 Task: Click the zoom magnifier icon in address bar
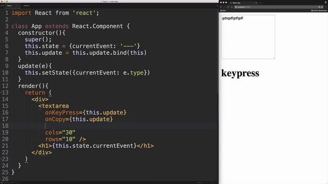(x=319, y=7)
